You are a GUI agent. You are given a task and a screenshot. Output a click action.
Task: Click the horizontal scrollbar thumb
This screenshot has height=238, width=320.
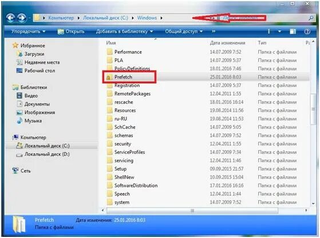coord(192,211)
